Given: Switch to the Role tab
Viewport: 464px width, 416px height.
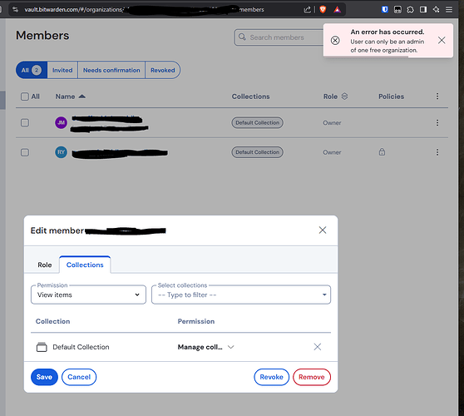Looking at the screenshot, I should (x=45, y=265).
